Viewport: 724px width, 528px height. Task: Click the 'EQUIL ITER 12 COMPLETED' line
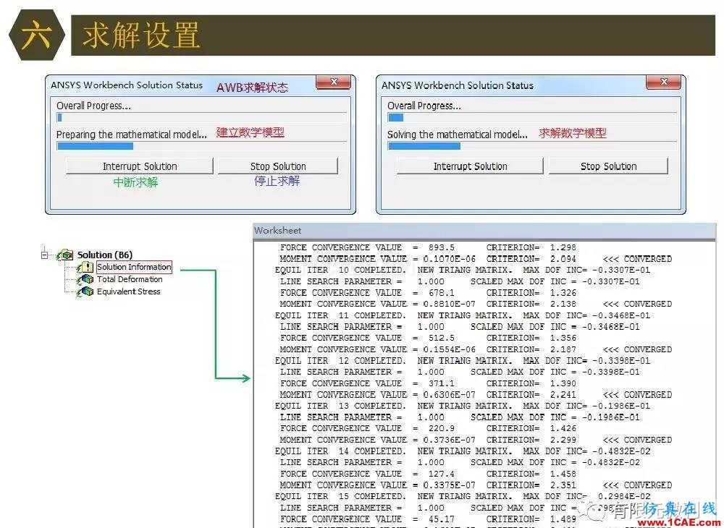[462, 361]
